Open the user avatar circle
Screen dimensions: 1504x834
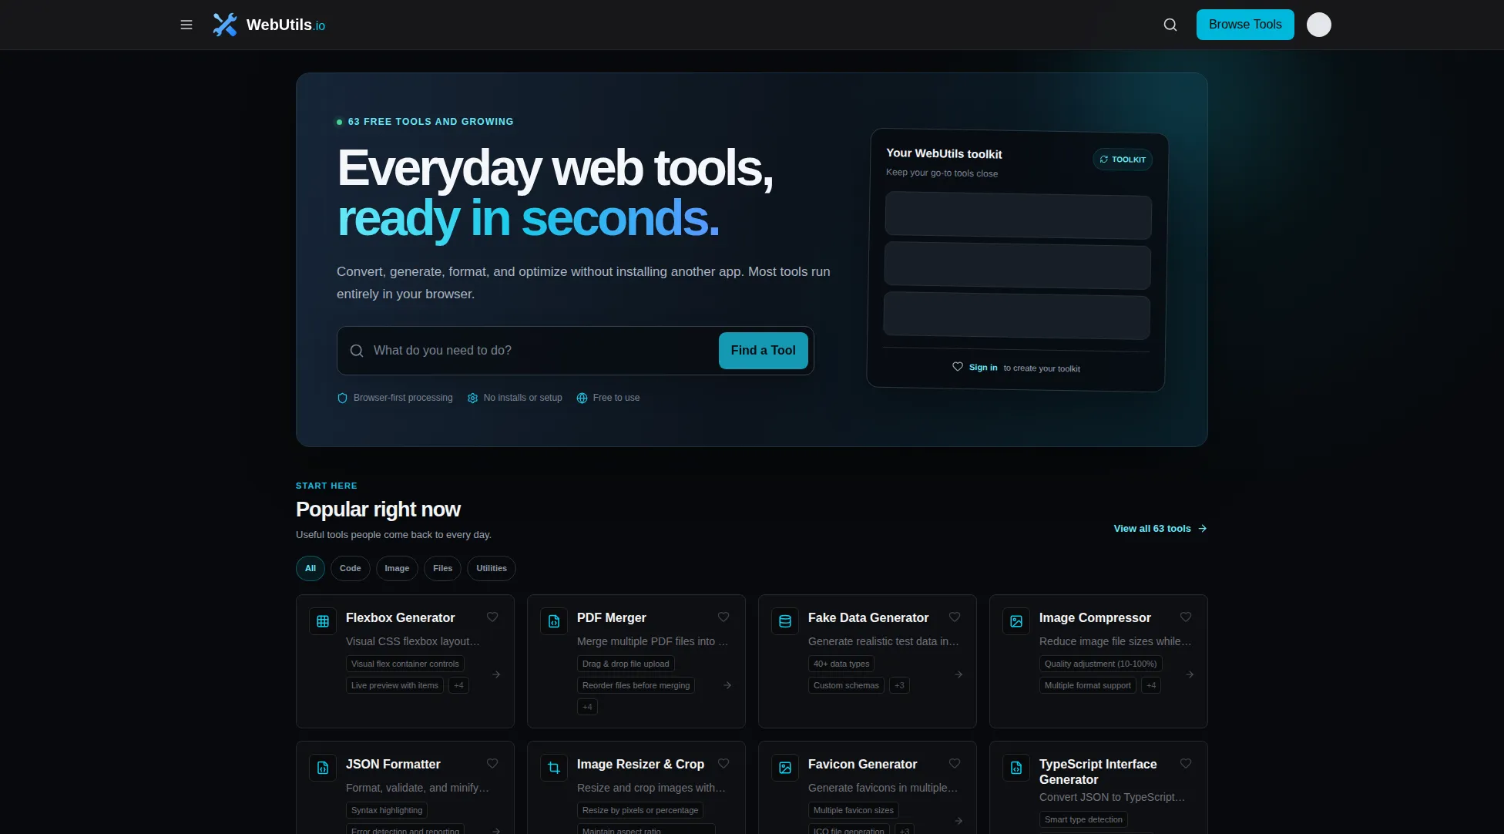pyautogui.click(x=1319, y=25)
